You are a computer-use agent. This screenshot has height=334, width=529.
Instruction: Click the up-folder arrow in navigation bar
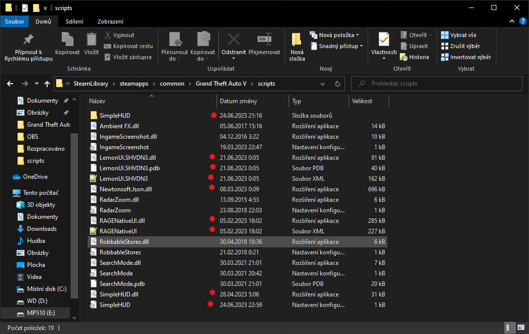pos(47,84)
